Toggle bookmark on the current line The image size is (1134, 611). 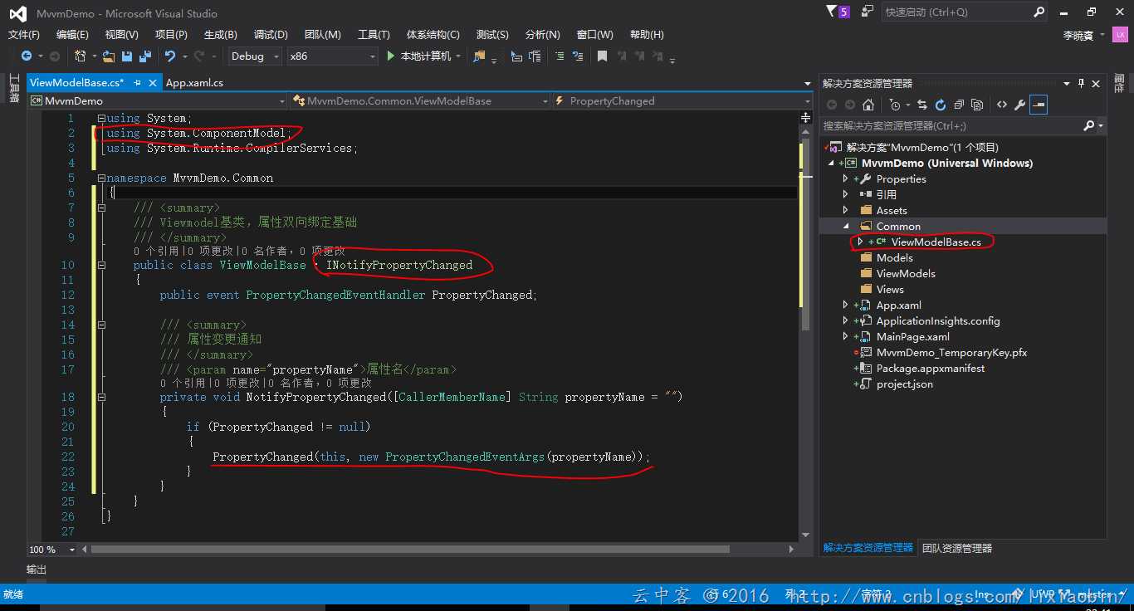[x=603, y=56]
